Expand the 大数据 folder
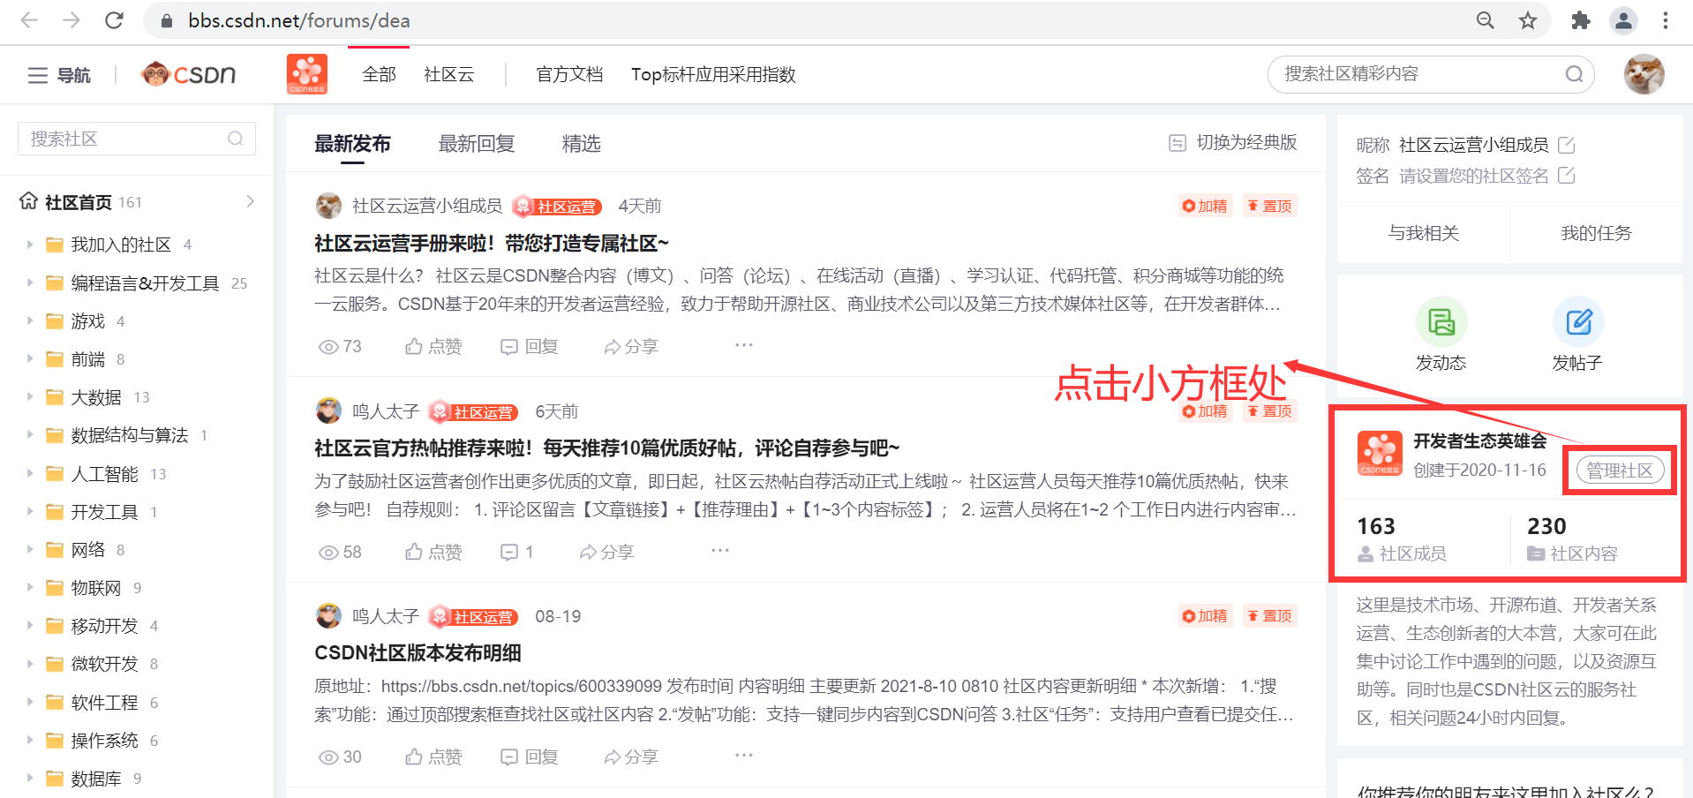Viewport: 1693px width, 798px height. pos(29,397)
